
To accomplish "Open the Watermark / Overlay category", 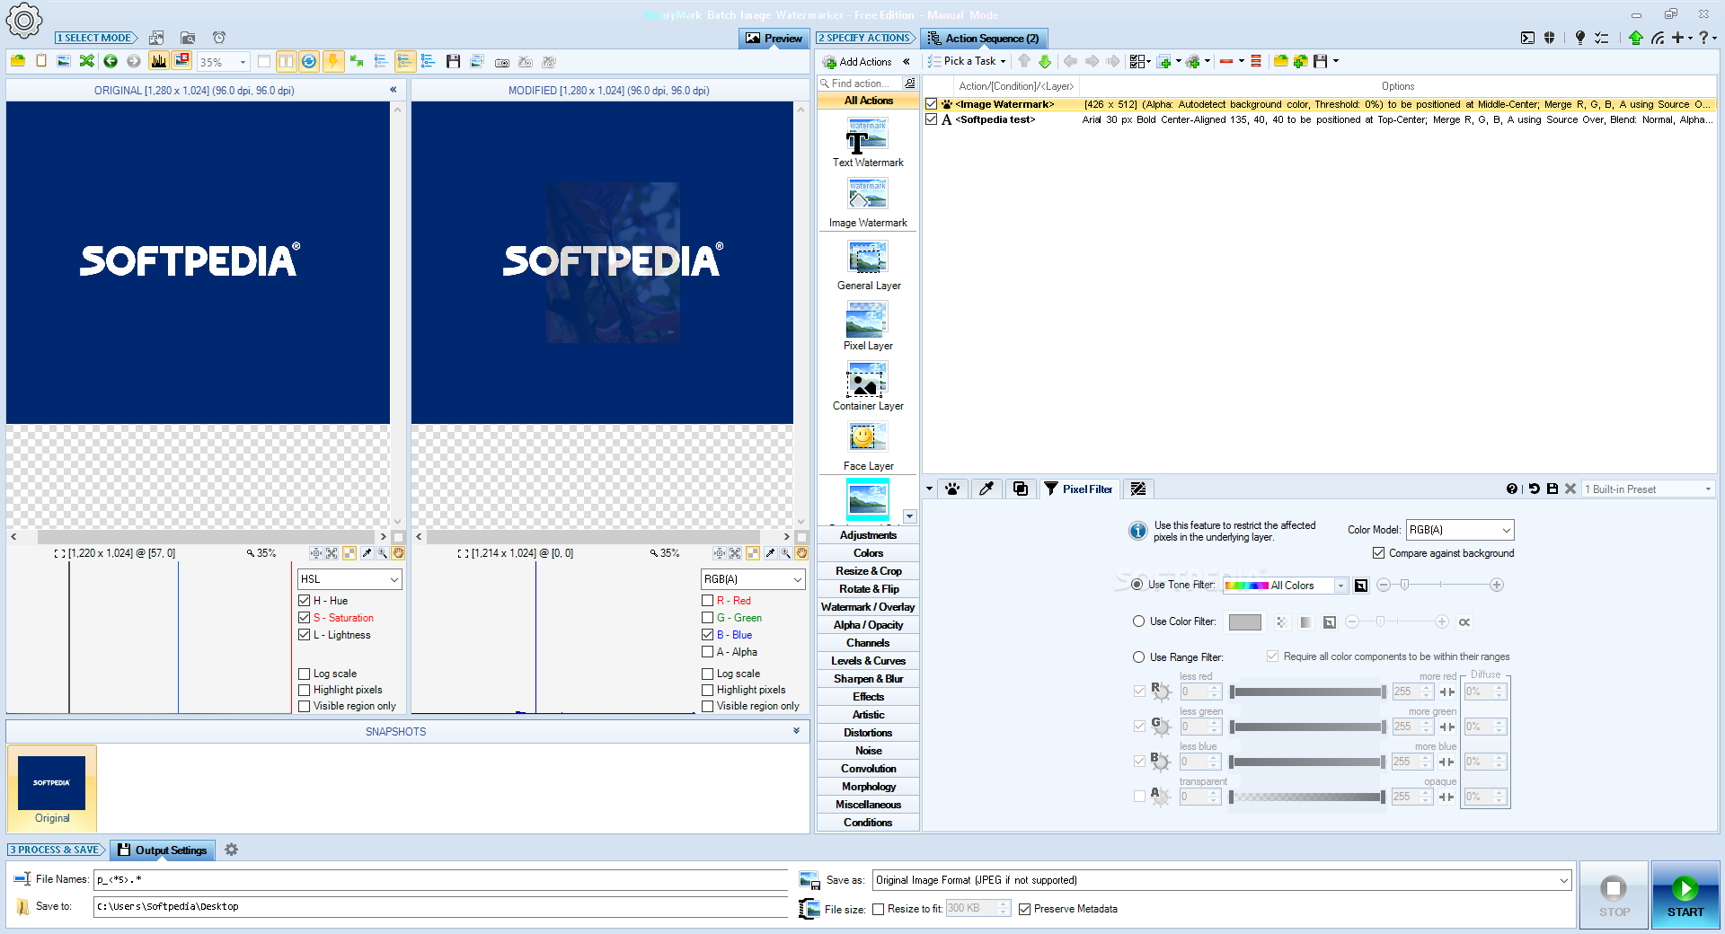I will 868,607.
